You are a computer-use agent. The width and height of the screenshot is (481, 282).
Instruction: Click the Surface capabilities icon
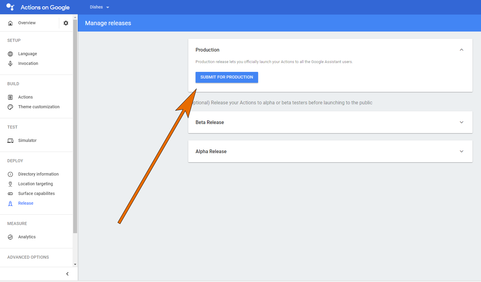(10, 194)
